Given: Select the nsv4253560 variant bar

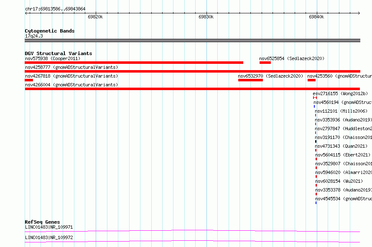Looking at the screenshot, I should pos(311,80).
